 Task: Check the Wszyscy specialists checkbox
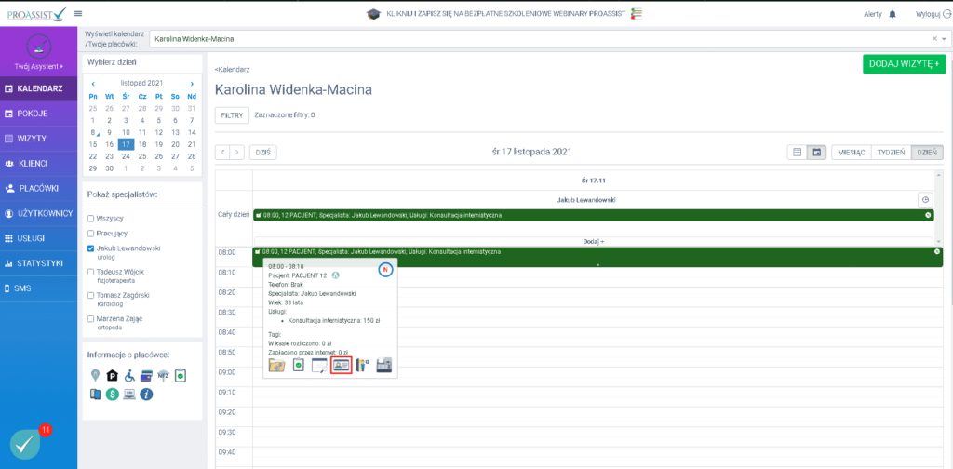(x=90, y=219)
